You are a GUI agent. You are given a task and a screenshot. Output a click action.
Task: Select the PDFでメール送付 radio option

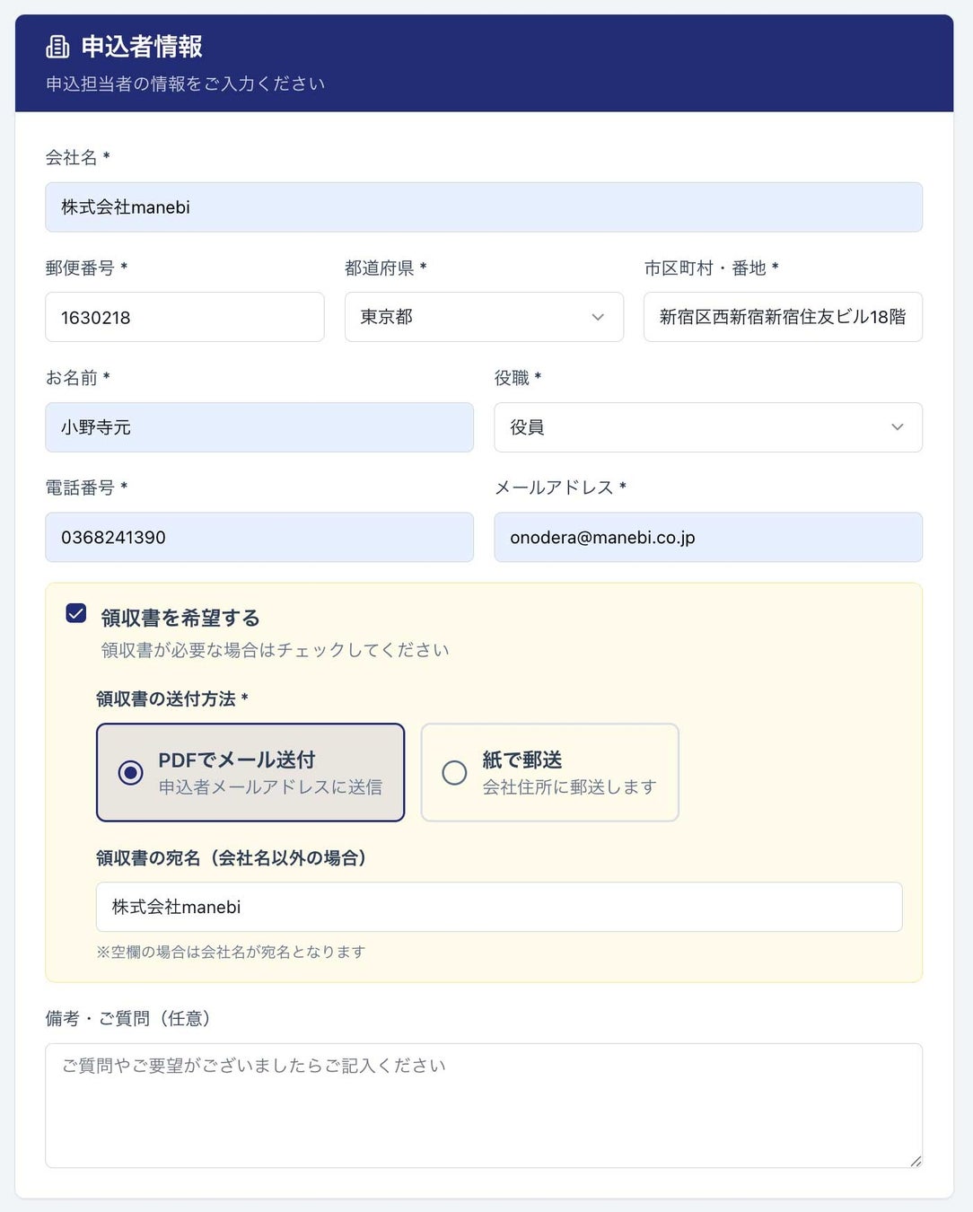pyautogui.click(x=131, y=772)
